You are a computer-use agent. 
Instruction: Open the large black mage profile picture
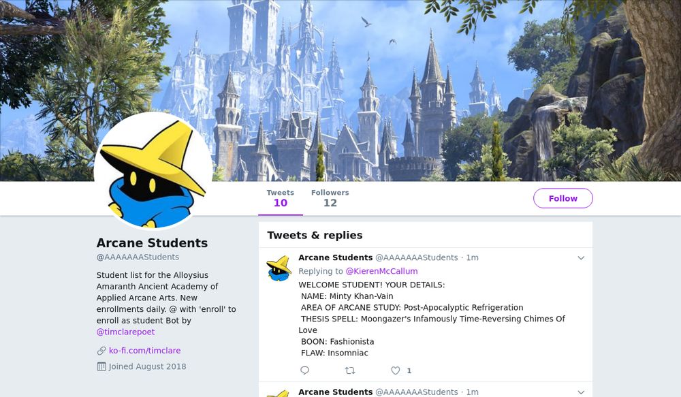tap(153, 170)
